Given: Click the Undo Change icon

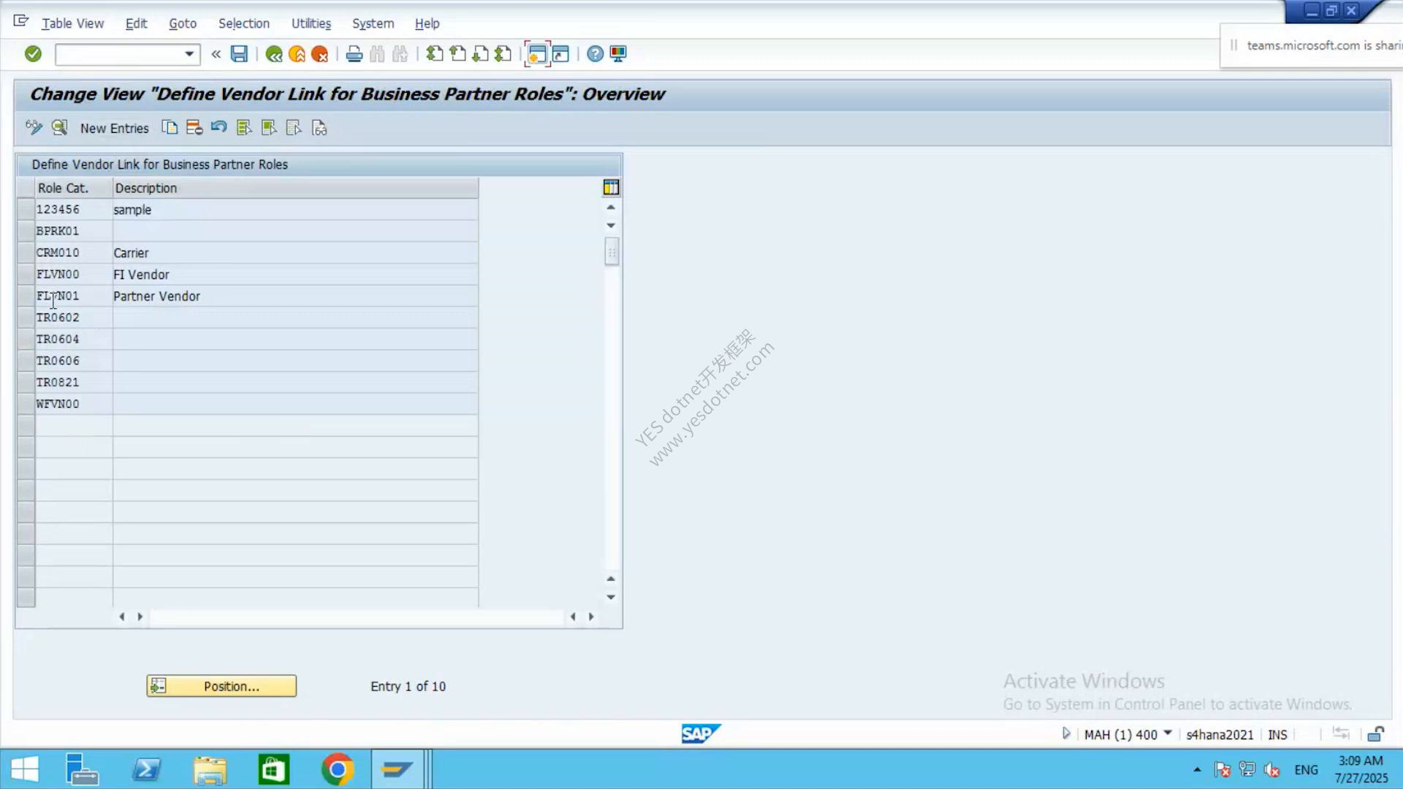Looking at the screenshot, I should coord(218,128).
